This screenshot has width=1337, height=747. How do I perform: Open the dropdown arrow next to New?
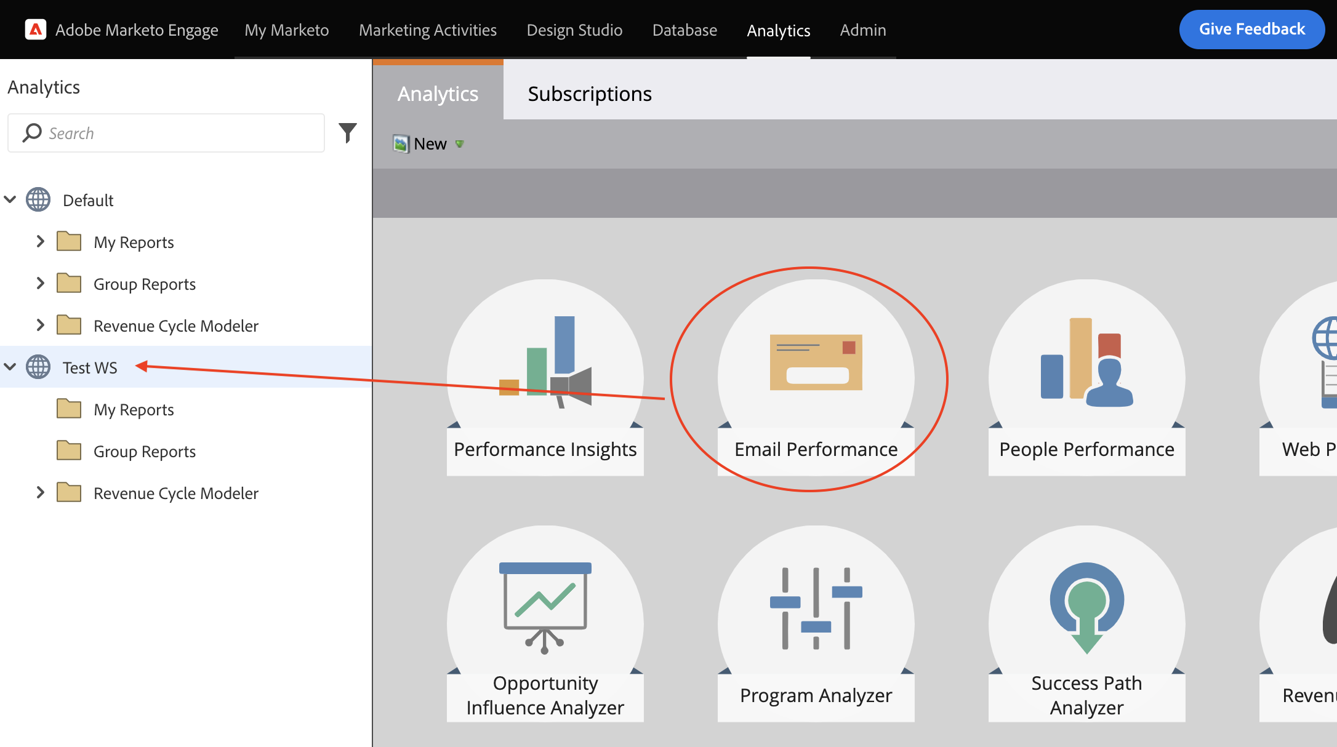pyautogui.click(x=459, y=144)
